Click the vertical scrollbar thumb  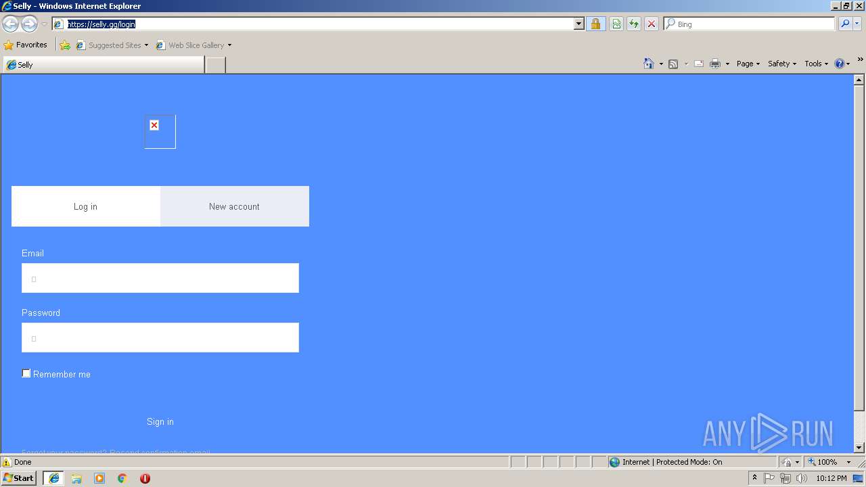(859, 248)
